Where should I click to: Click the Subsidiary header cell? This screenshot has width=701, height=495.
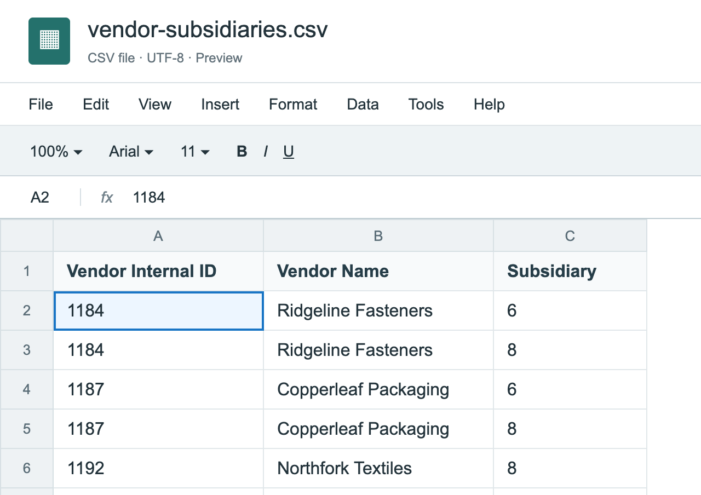pos(570,271)
